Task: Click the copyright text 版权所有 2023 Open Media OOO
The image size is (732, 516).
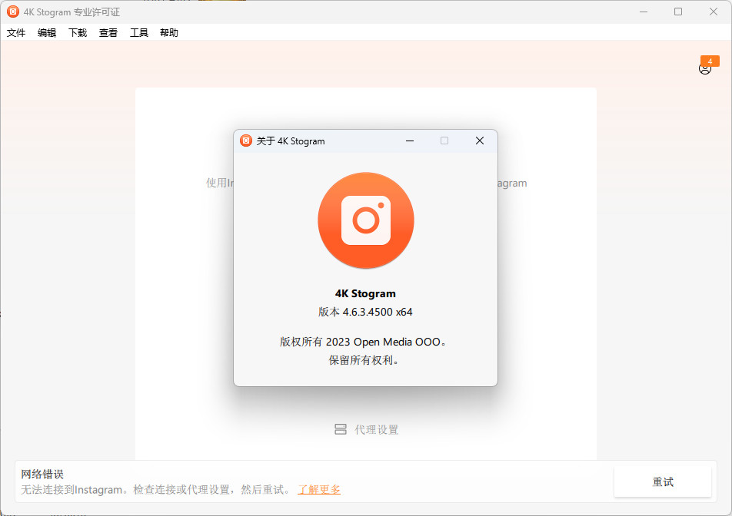Action: pyautogui.click(x=363, y=342)
